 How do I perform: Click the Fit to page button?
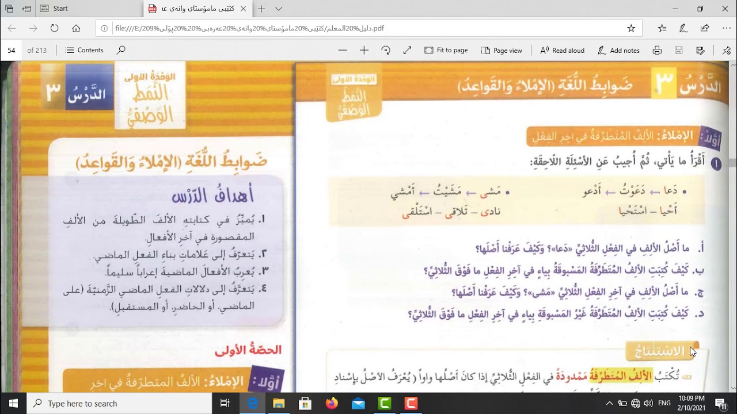tap(446, 50)
